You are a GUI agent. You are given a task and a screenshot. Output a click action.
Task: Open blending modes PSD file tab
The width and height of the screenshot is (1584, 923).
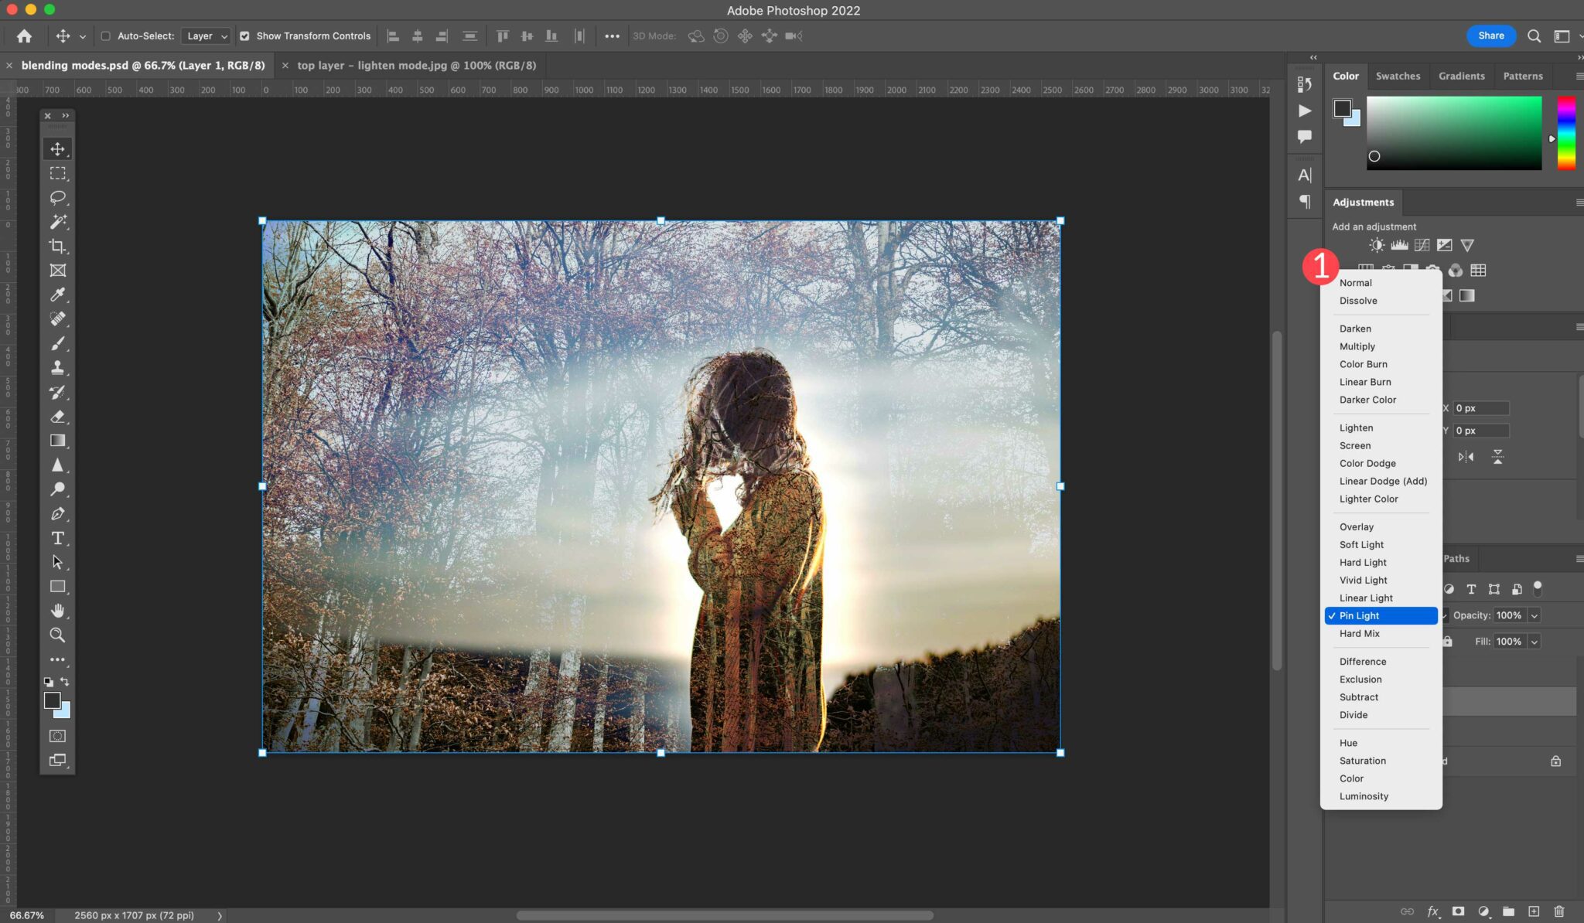(x=143, y=65)
